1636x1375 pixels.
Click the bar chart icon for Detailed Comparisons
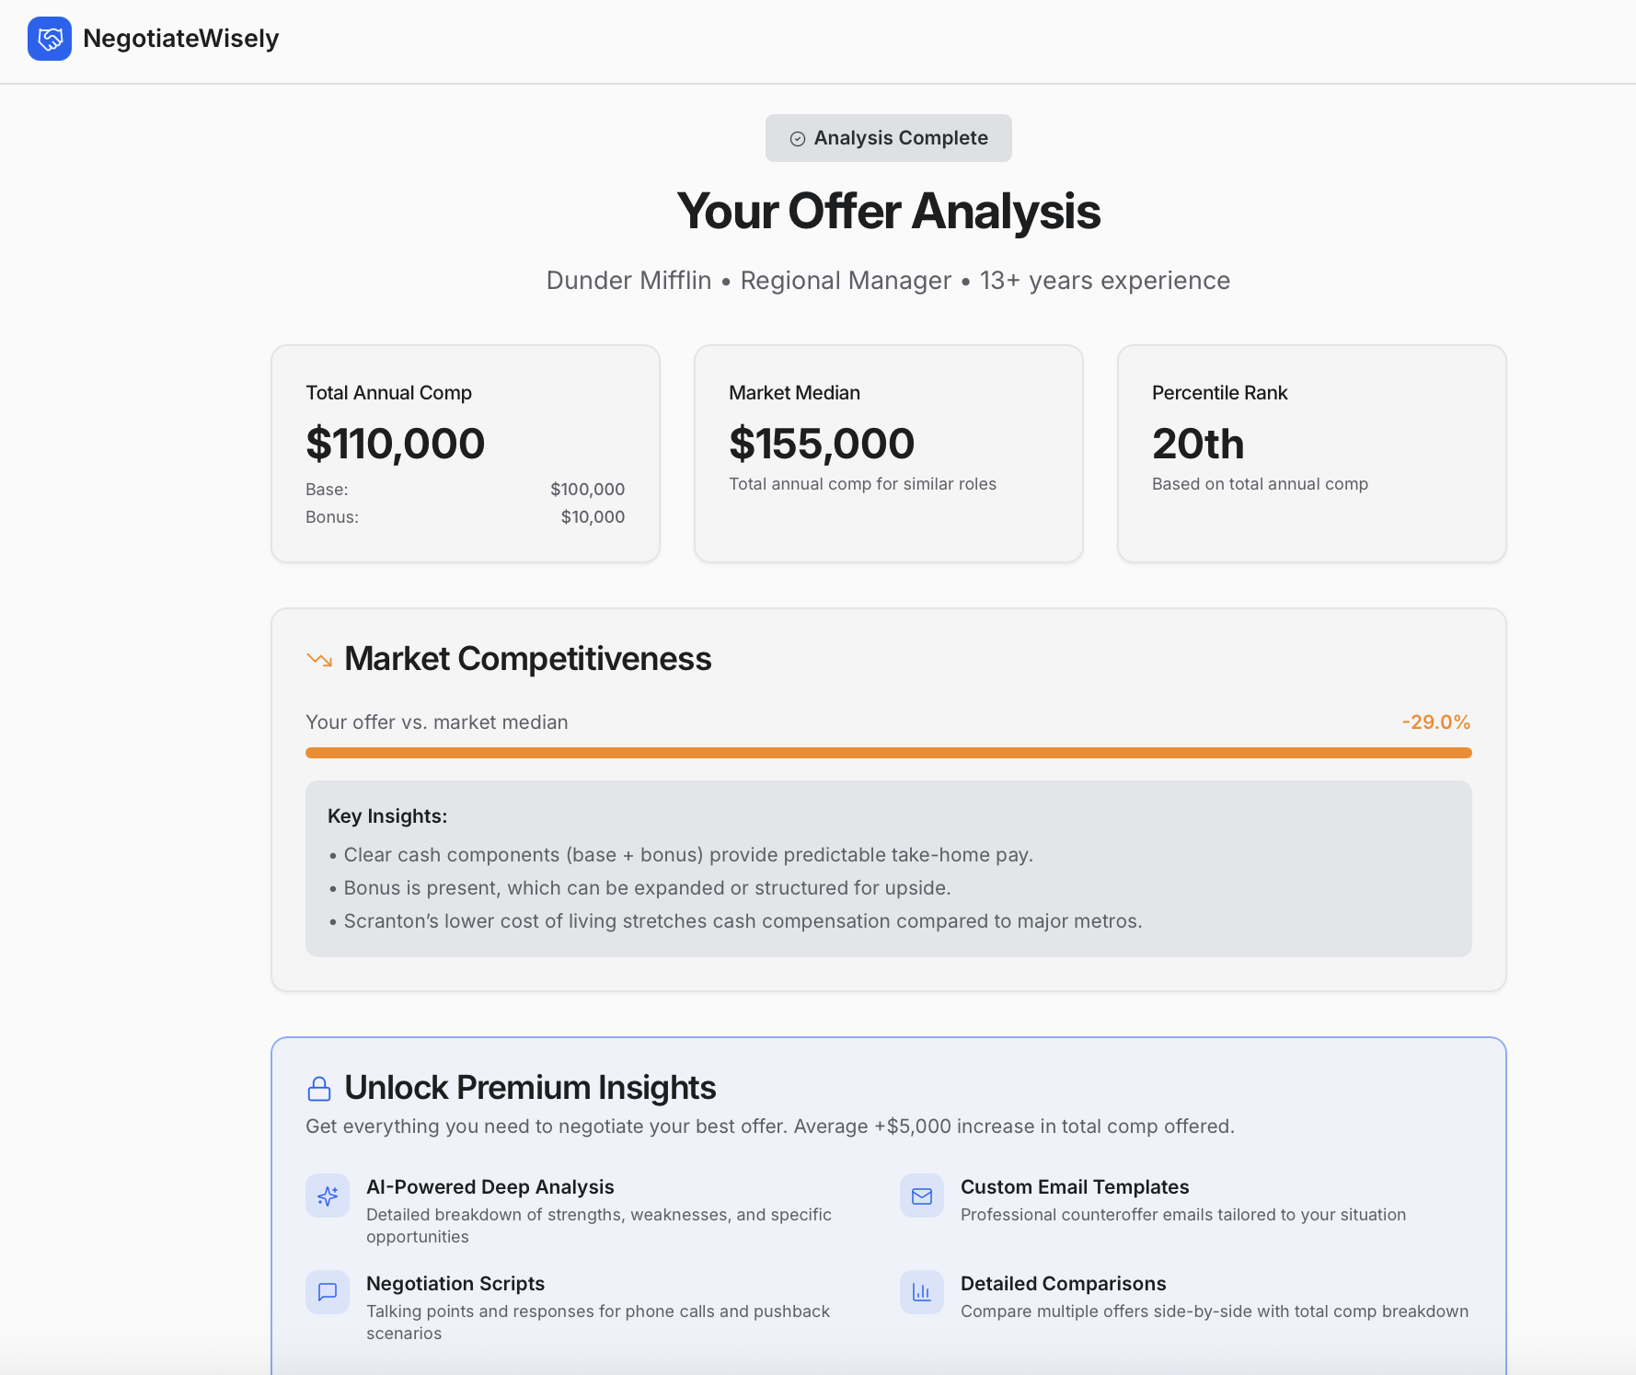921,1292
